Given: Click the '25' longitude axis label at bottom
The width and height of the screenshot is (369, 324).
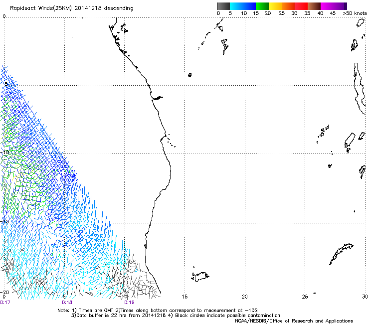Looking at the screenshot, I should pyautogui.click(x=305, y=297).
